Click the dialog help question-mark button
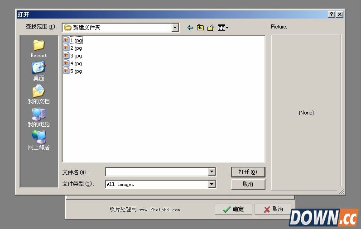This screenshot has height=229, width=361. point(332,14)
